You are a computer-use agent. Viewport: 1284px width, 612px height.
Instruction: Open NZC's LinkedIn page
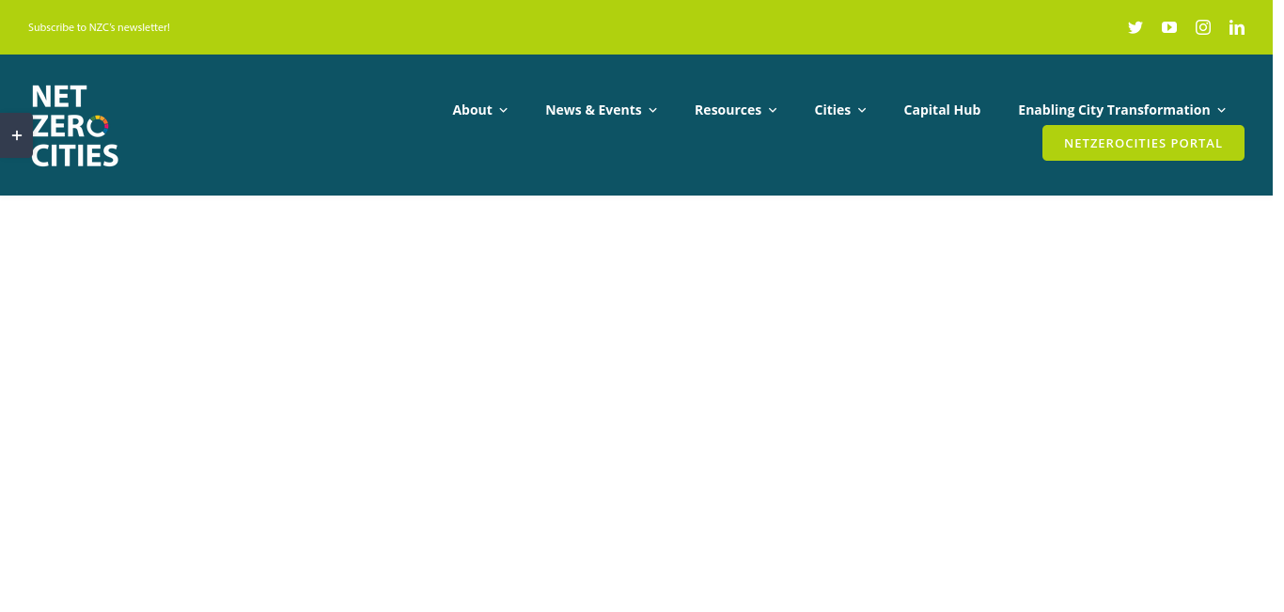coord(1237,27)
